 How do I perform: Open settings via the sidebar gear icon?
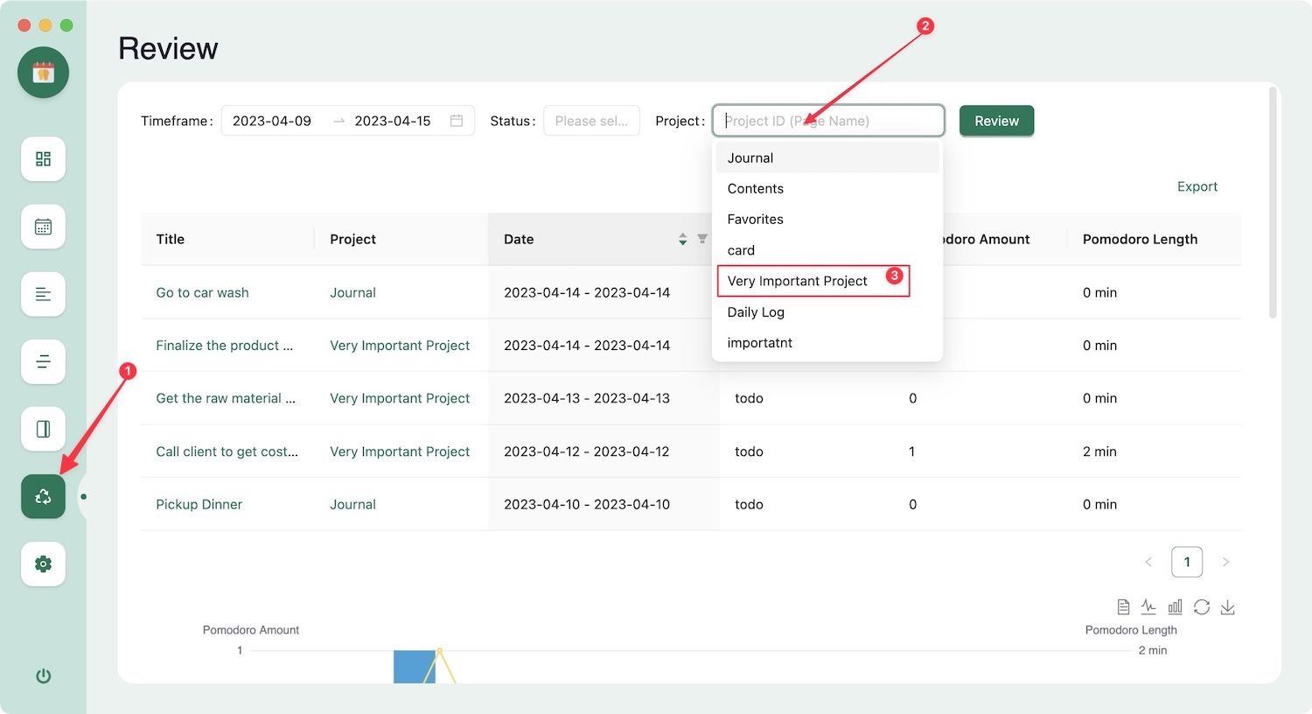click(x=43, y=563)
